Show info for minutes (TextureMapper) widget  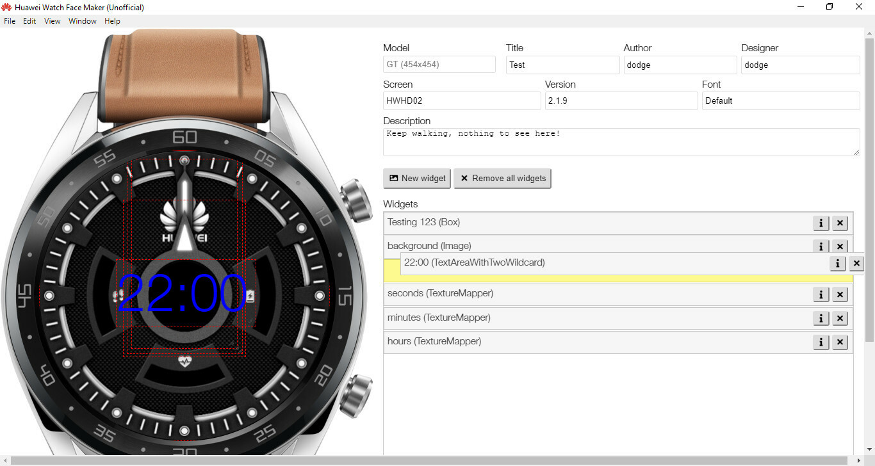(x=821, y=318)
